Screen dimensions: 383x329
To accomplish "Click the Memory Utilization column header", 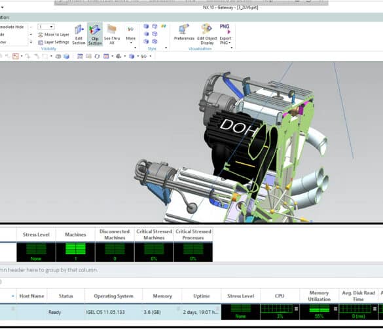I will click(x=319, y=296).
